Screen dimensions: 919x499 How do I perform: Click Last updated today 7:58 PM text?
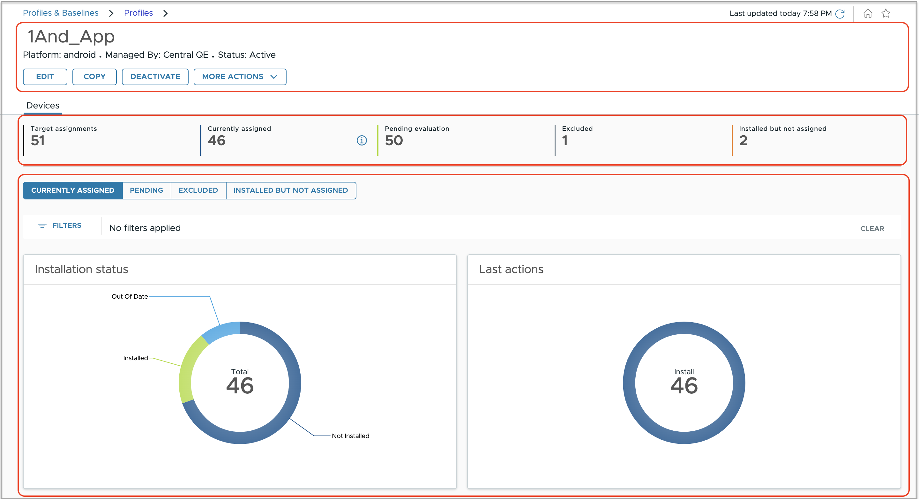pos(780,13)
